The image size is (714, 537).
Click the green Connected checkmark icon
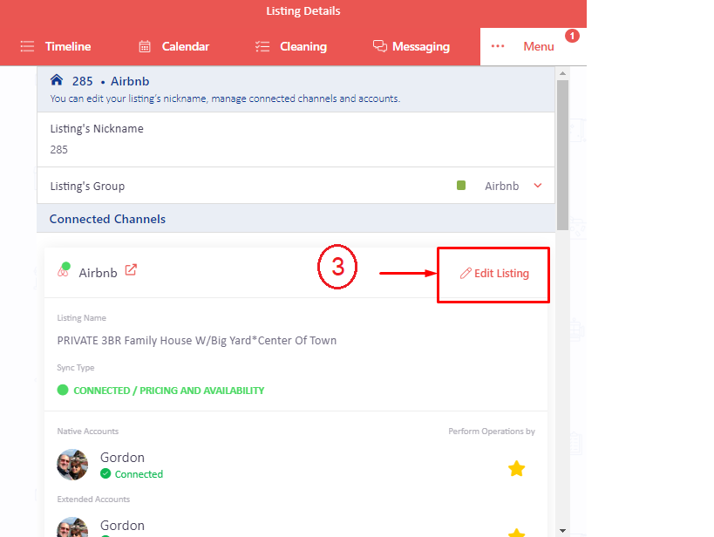click(x=105, y=473)
